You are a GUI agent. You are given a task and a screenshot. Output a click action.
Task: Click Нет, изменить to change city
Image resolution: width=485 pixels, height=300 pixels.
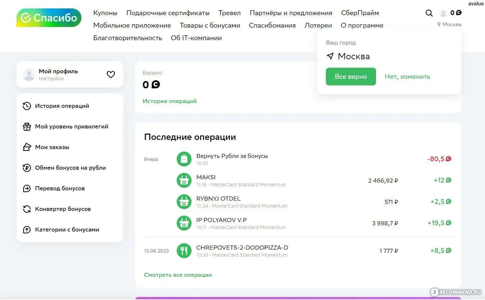click(x=407, y=77)
